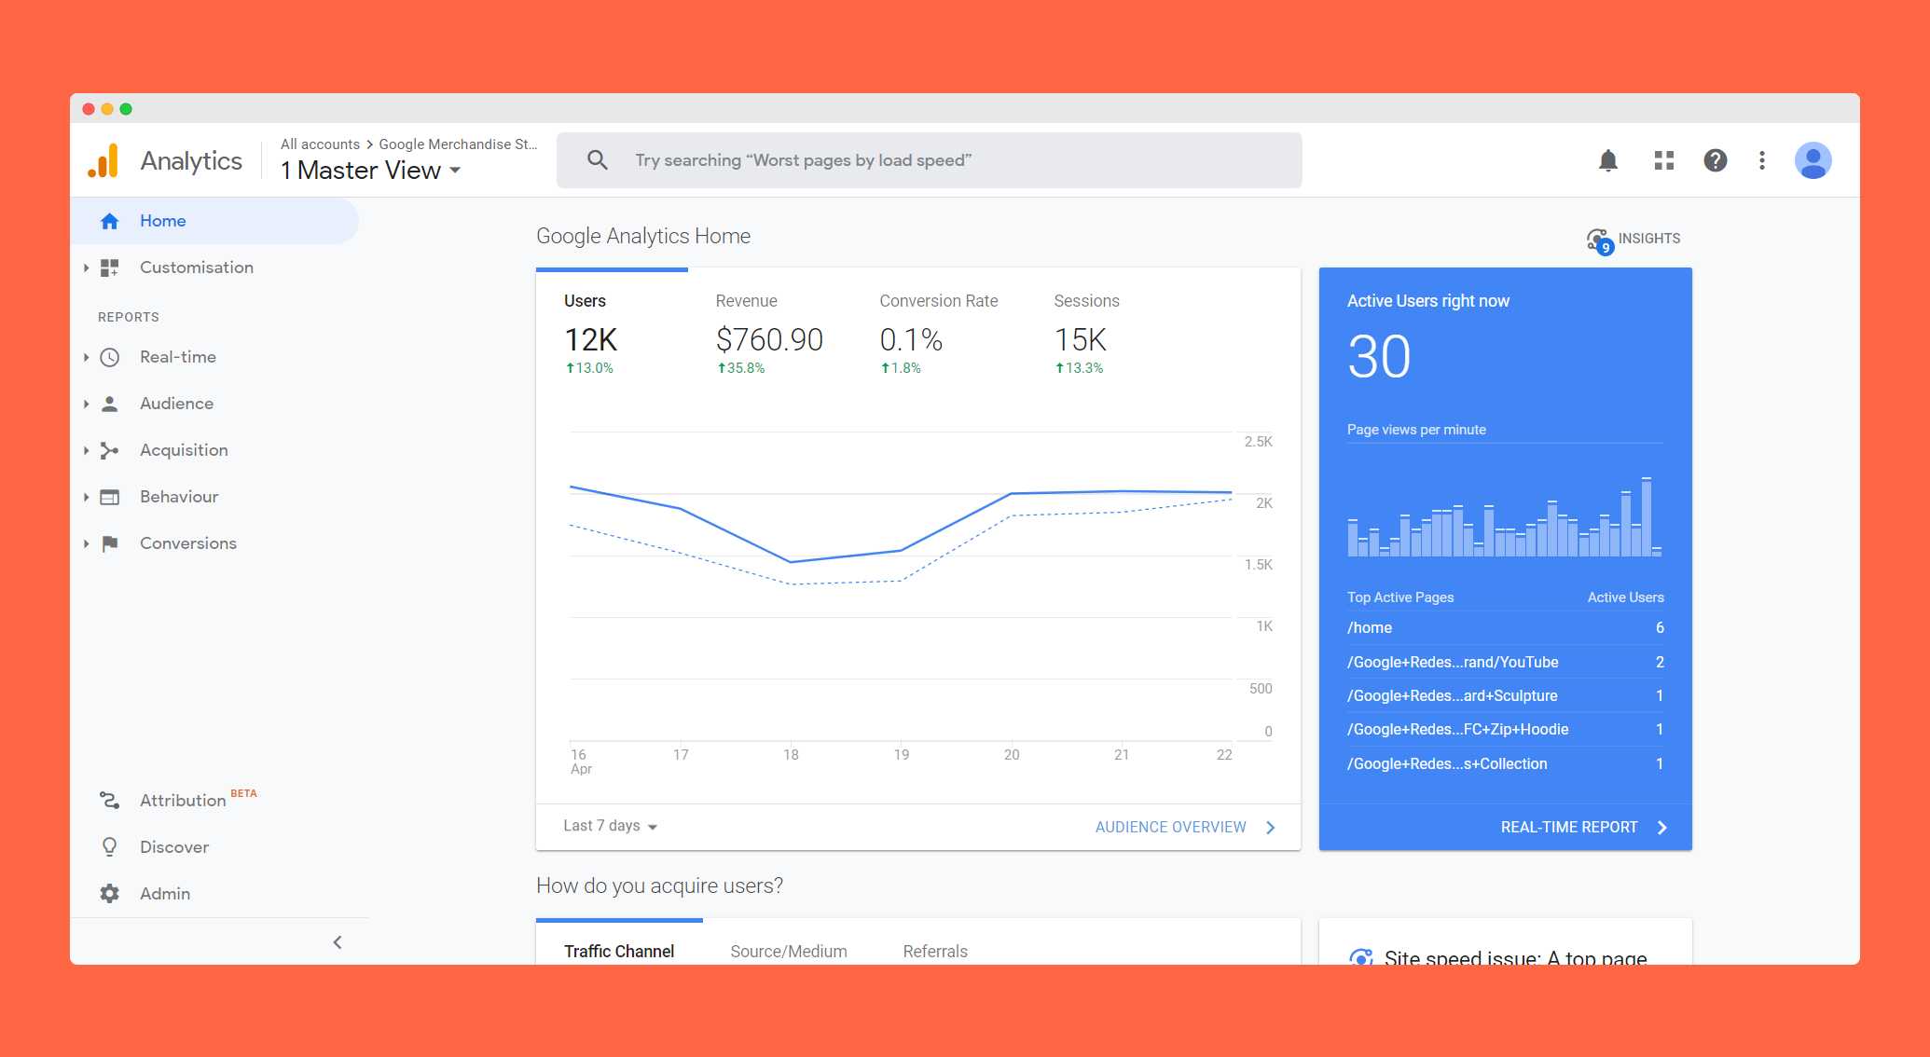Open the Admin menu item
The width and height of the screenshot is (1930, 1057).
pos(165,893)
